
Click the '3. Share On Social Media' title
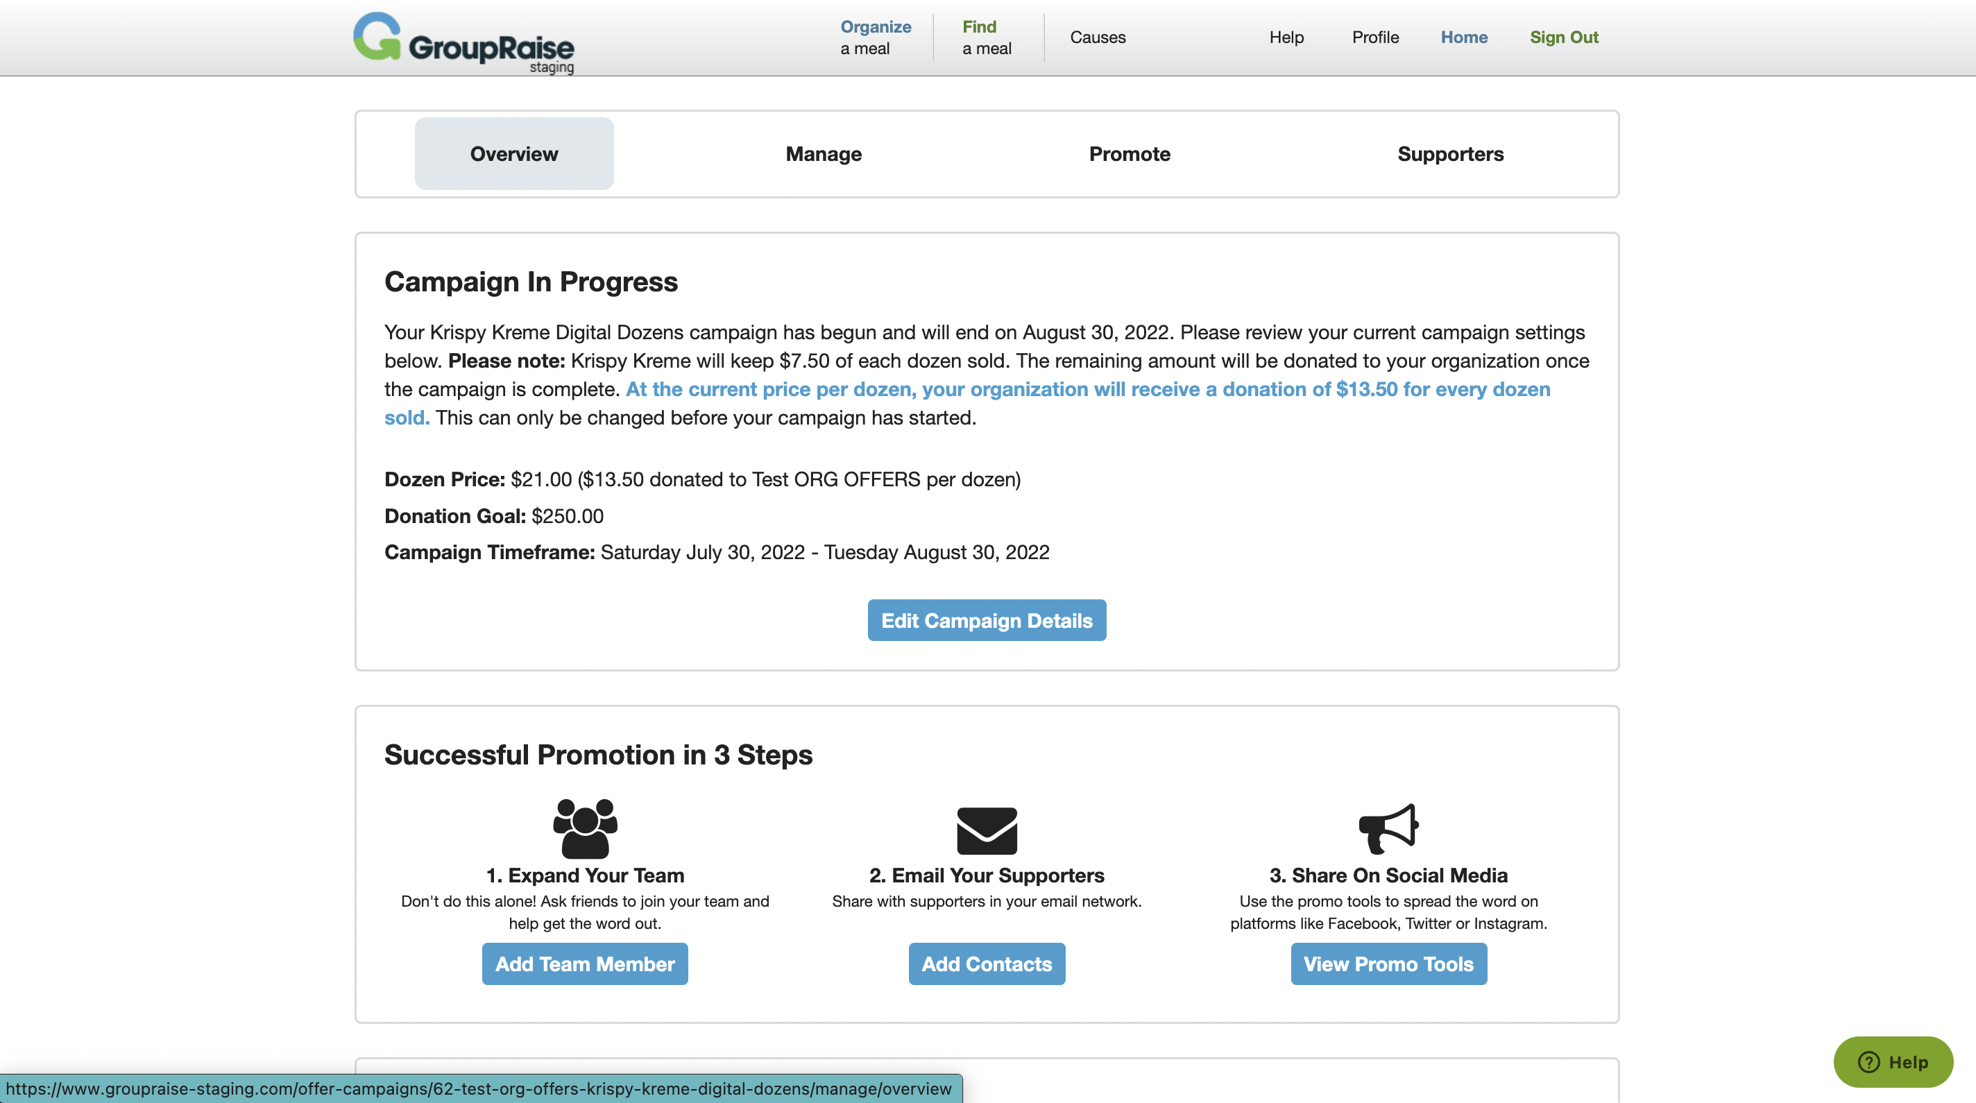[x=1388, y=875]
